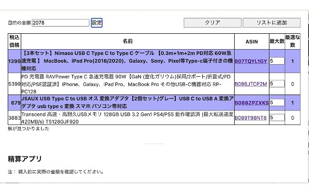
Task: Open ASIN link B088ZPZXKS
Action: (252, 103)
